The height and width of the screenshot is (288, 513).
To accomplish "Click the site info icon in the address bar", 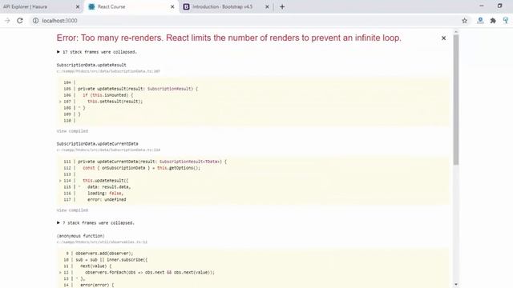I will (x=35, y=21).
